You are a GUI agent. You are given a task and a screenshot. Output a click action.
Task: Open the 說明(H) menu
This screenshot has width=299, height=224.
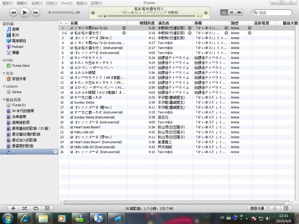tap(97, 3)
